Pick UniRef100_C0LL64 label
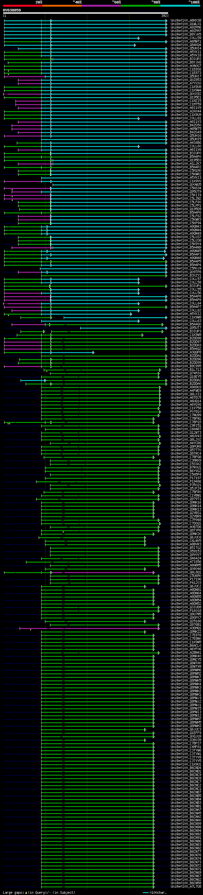This screenshot has height=895, width=203. click(x=186, y=304)
